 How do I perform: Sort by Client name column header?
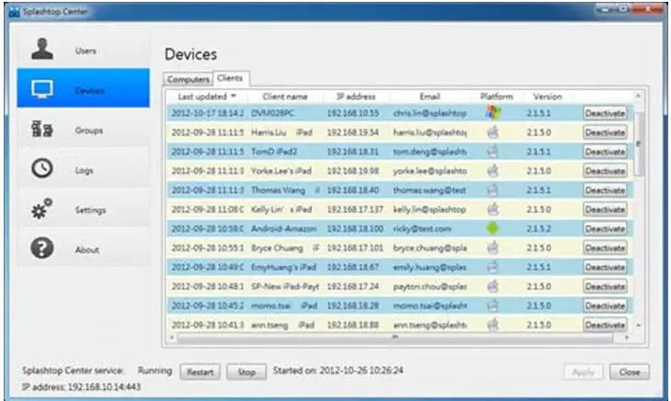pos(285,96)
